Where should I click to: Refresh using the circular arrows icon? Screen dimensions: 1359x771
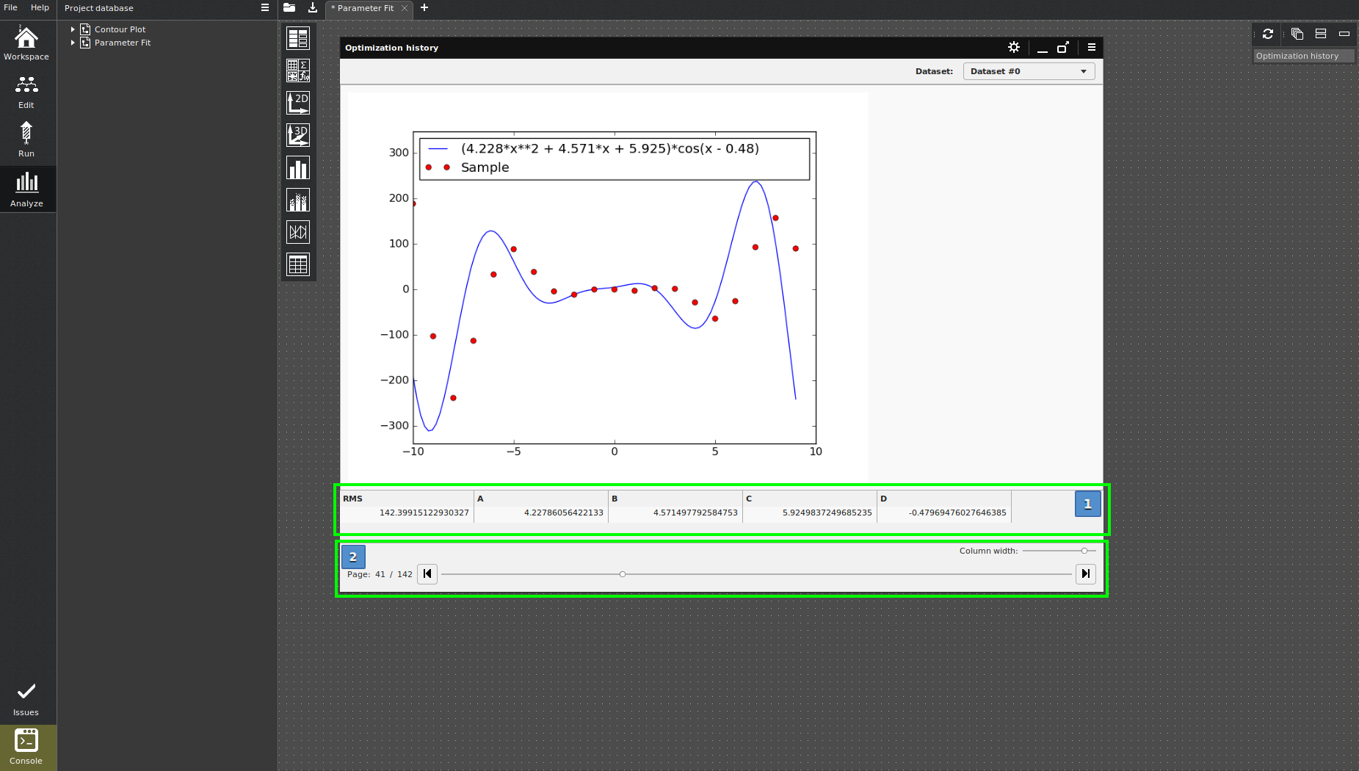[1268, 34]
